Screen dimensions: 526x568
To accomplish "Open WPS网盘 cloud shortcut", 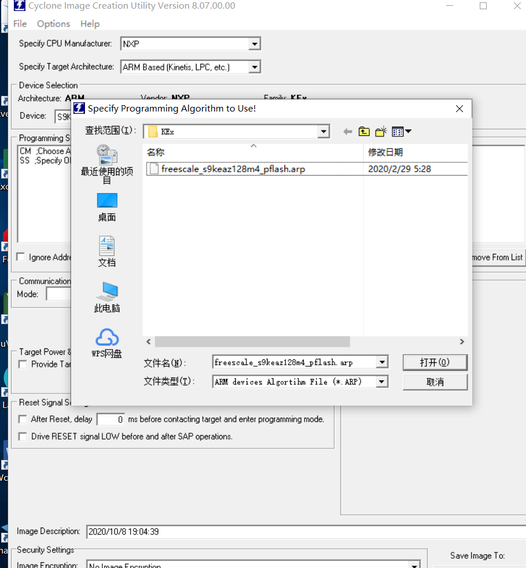I will [107, 343].
